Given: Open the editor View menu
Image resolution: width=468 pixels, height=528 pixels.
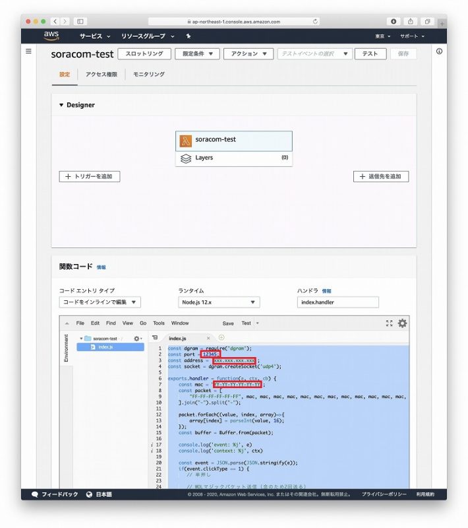Looking at the screenshot, I should [x=128, y=323].
